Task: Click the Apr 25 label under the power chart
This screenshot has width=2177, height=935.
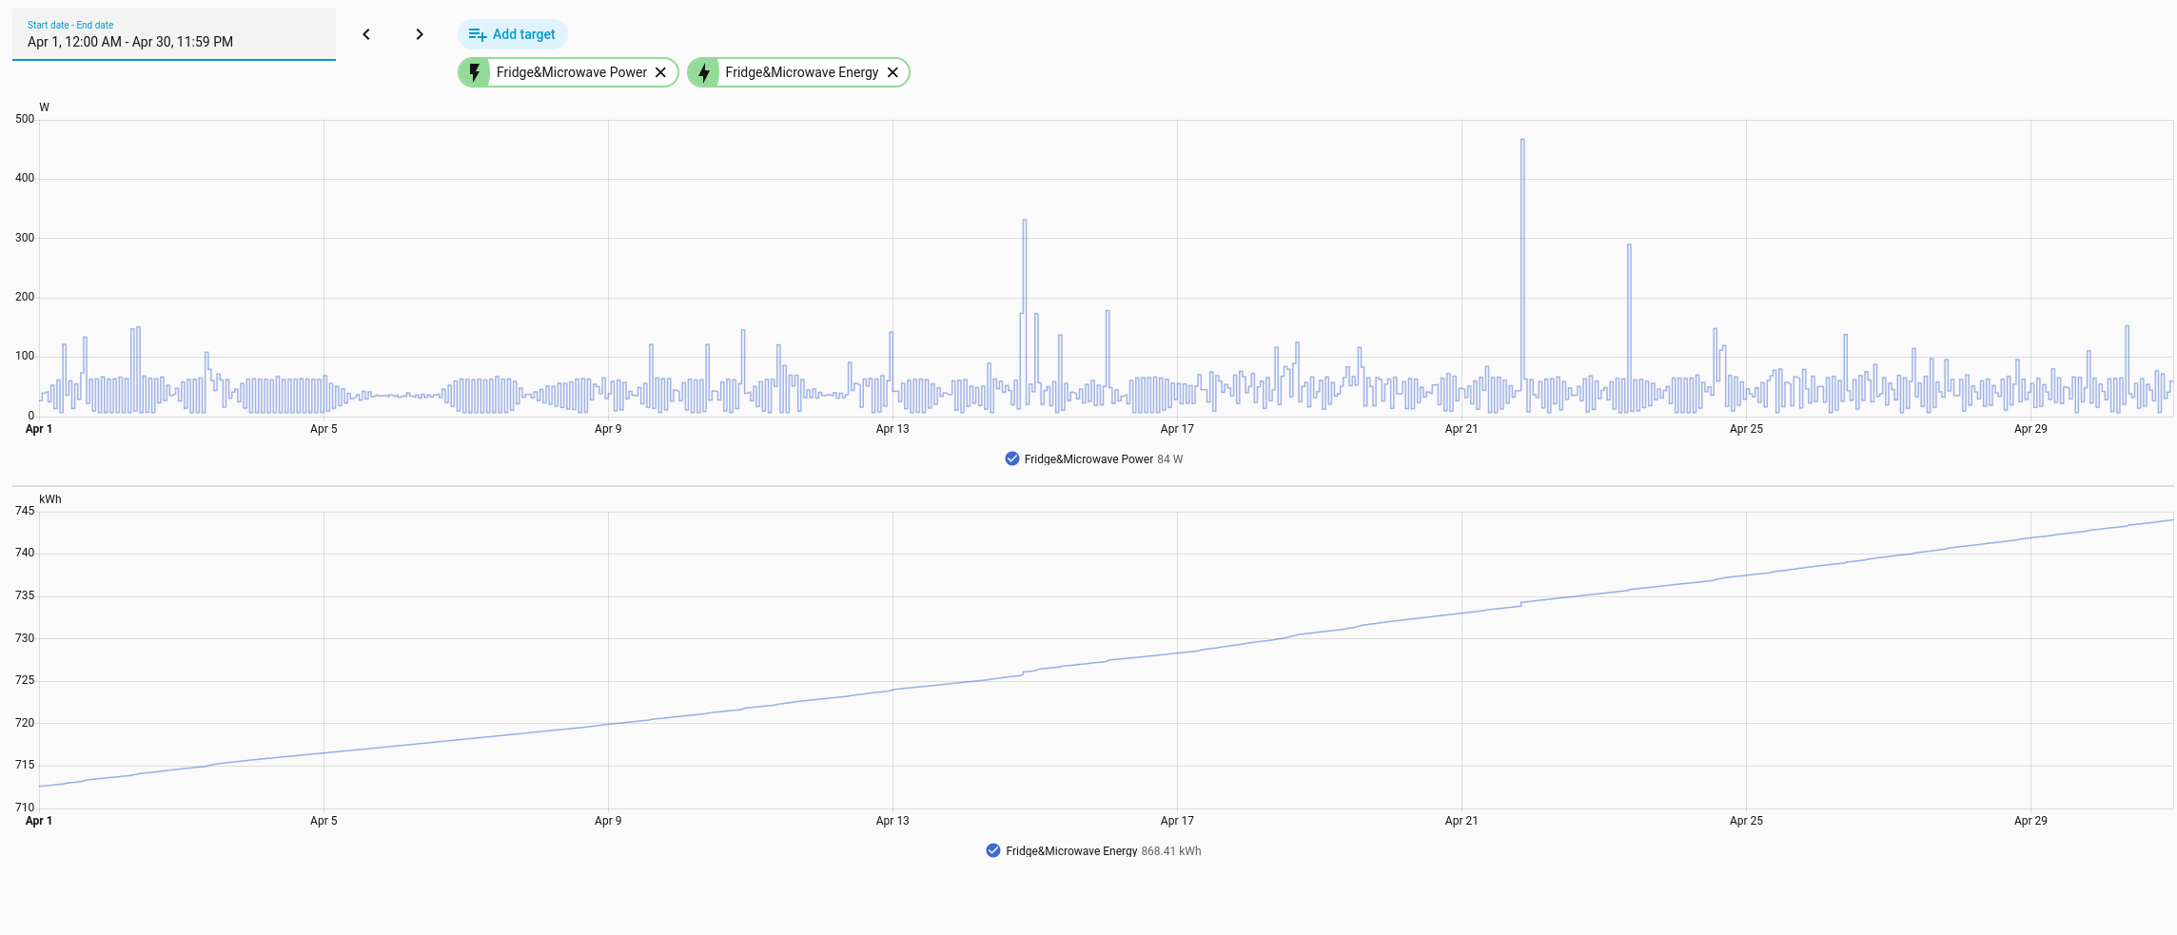Action: coord(1746,429)
